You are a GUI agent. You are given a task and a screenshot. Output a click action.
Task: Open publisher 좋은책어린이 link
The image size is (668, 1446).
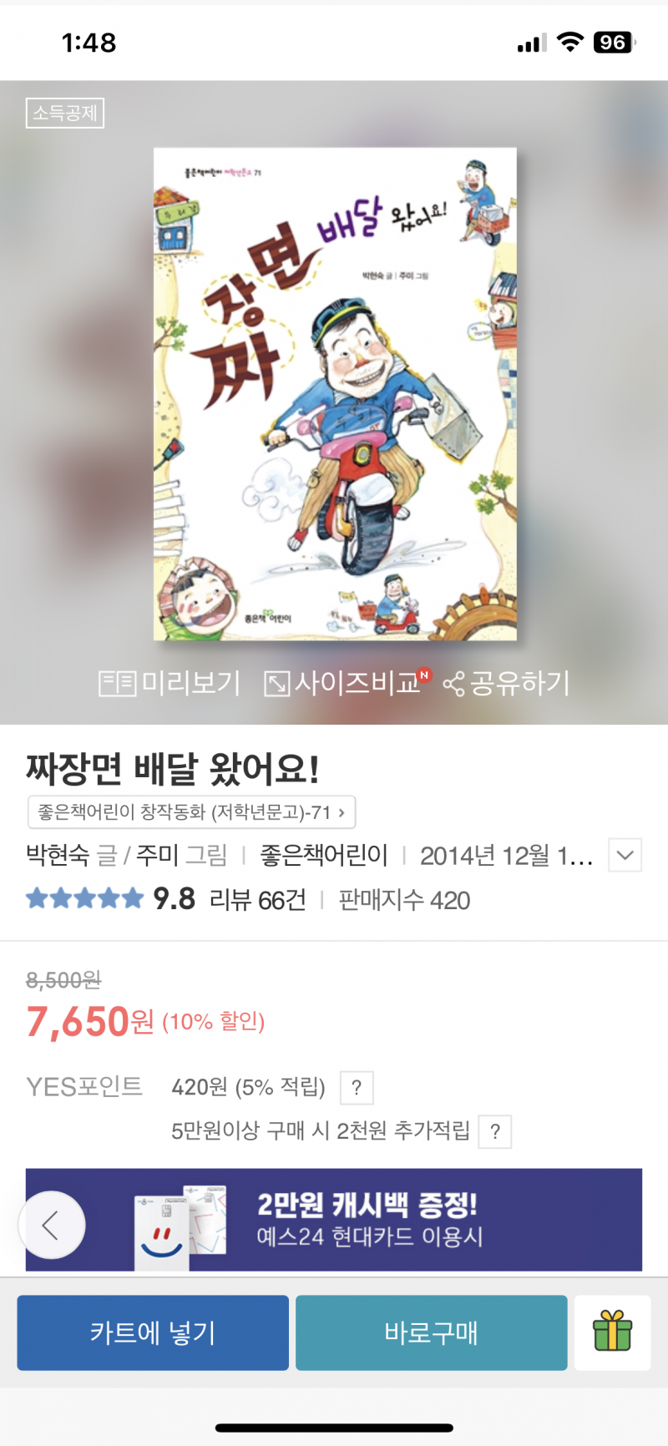(x=324, y=855)
